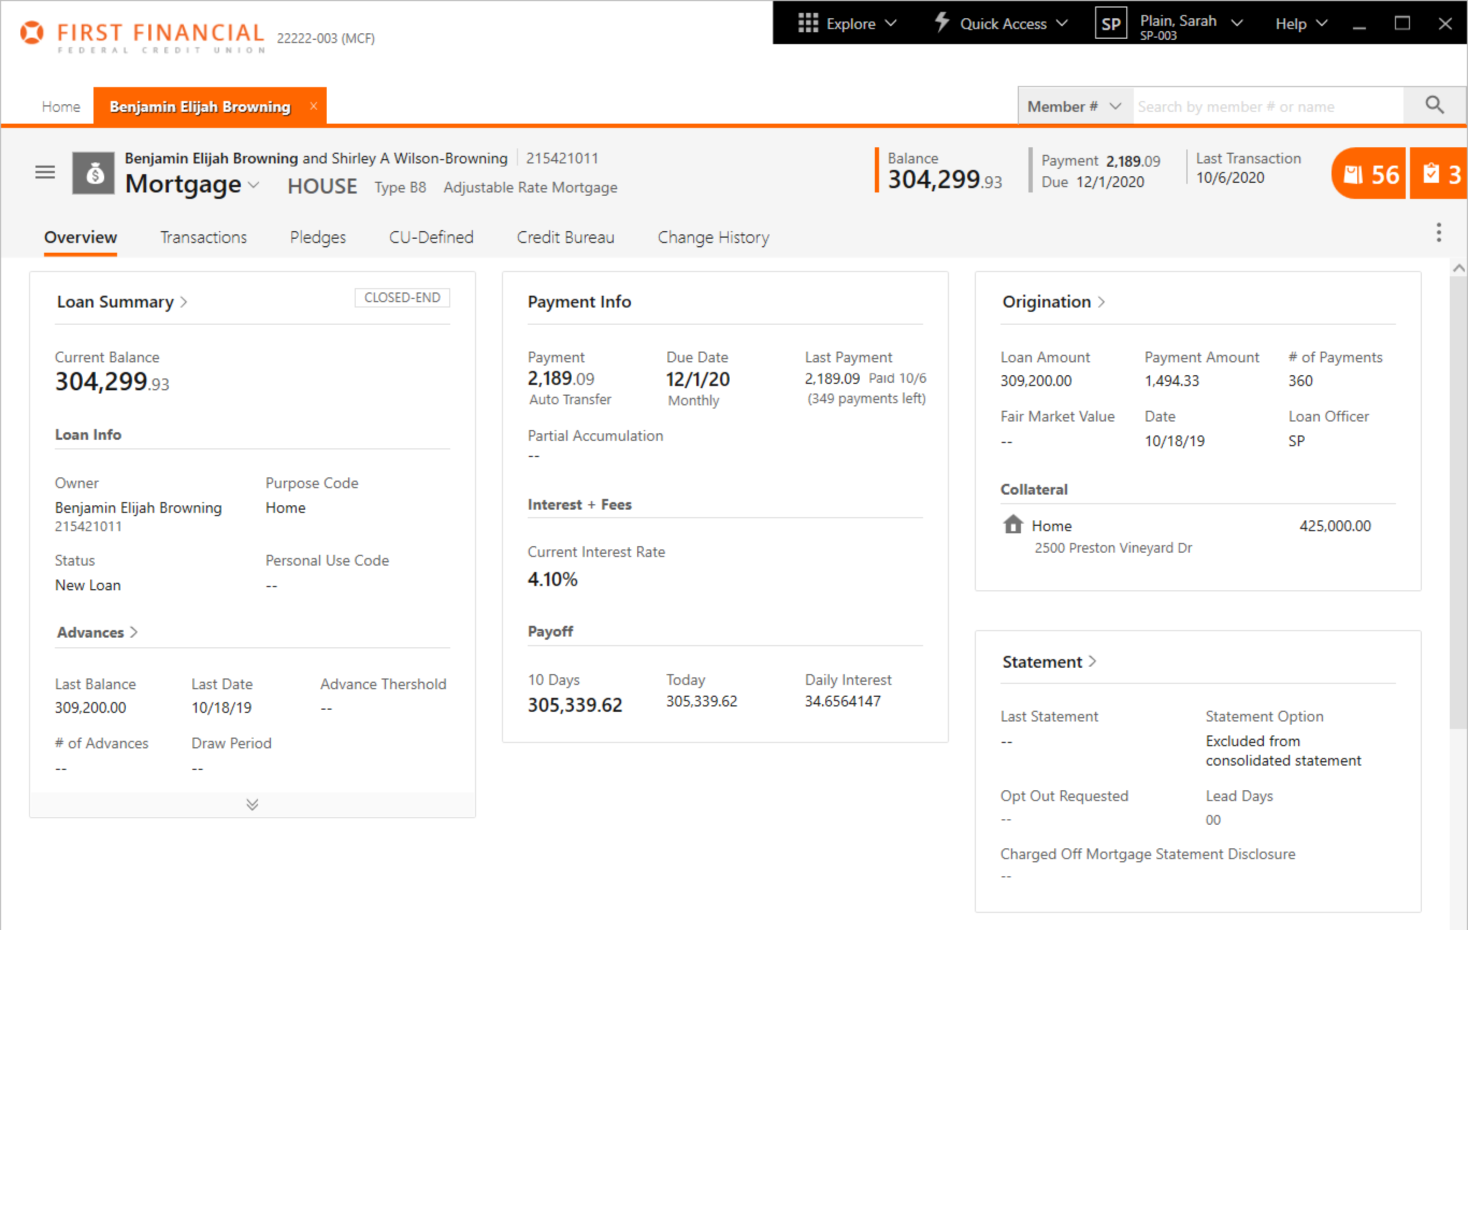
Task: Click the 4.10% current interest rate
Action: (x=552, y=579)
